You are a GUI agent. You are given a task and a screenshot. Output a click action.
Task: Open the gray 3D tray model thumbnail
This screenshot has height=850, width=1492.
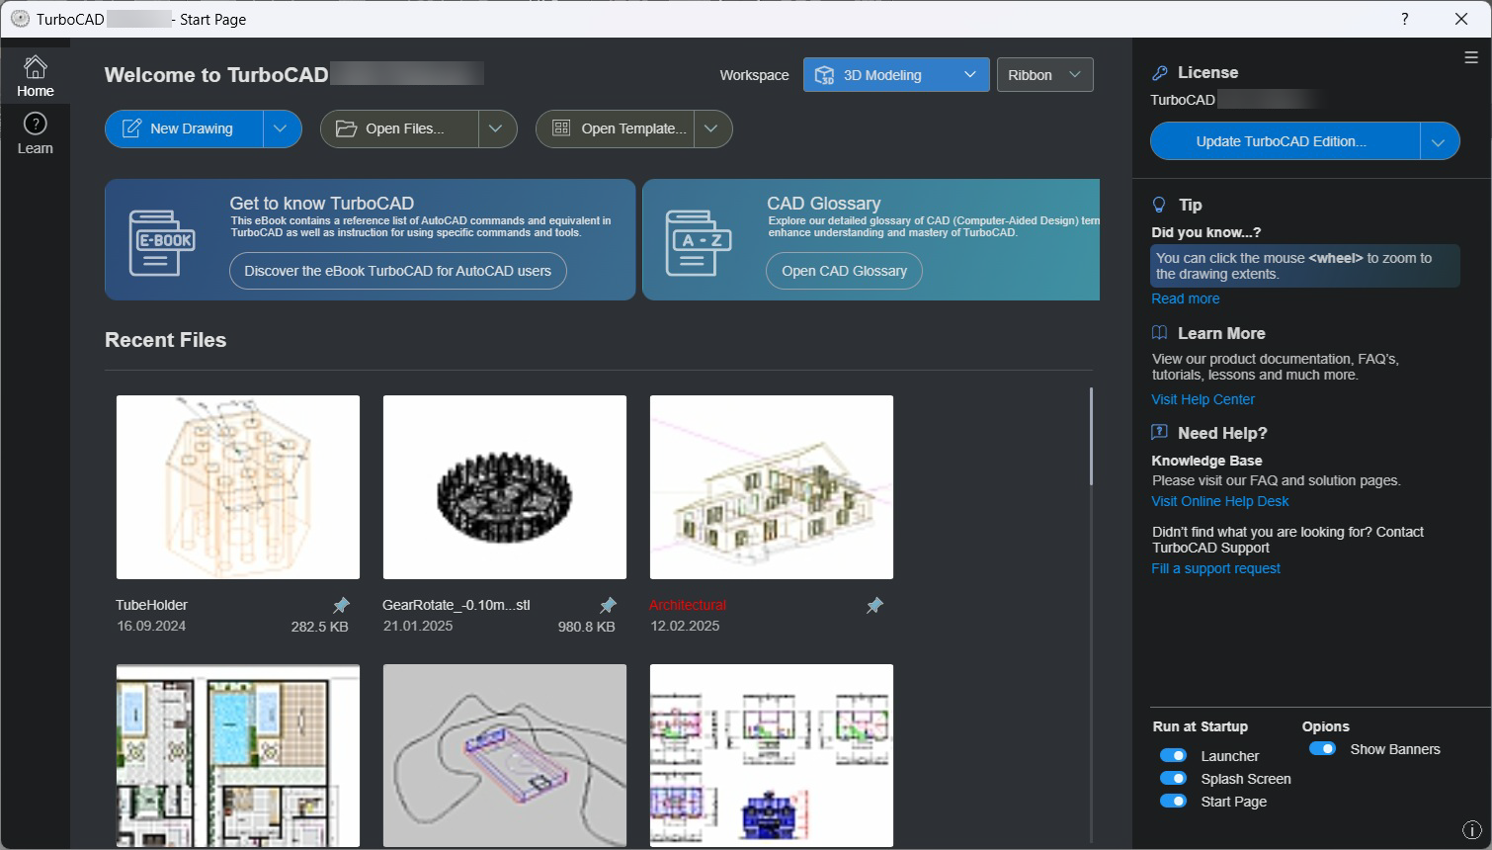click(505, 755)
